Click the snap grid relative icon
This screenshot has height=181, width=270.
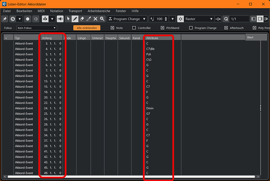(218, 19)
